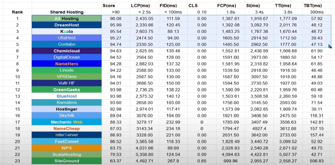Select CLS value 0.65

tap(202, 161)
